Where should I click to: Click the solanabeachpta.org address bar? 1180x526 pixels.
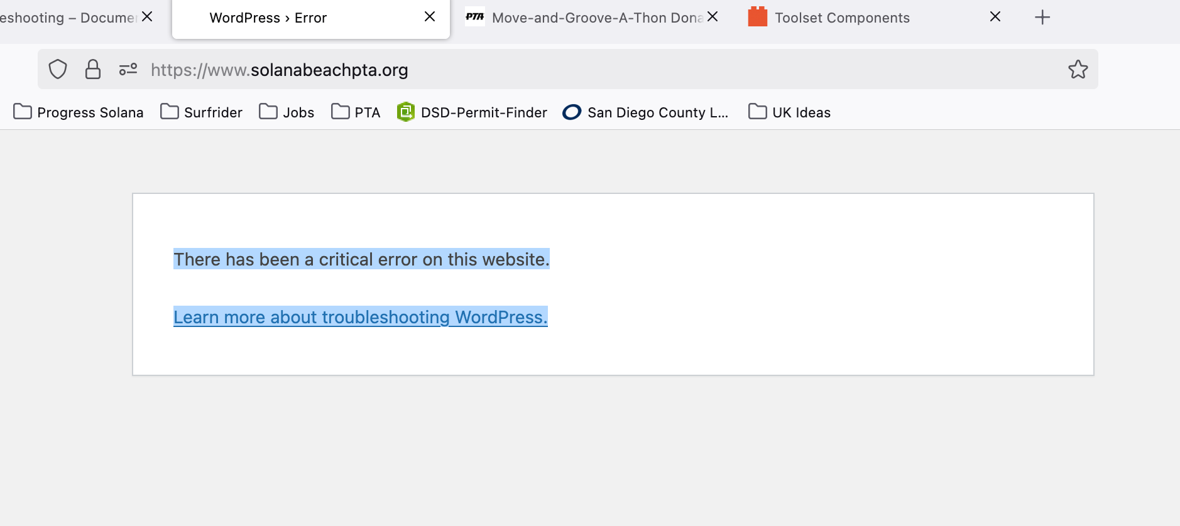click(x=565, y=70)
